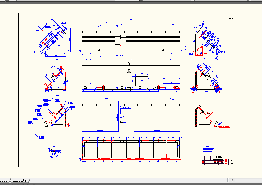This screenshot has width=262, height=185.
Task: Click the bottom ribbed section view of the base
Action: pyautogui.click(x=131, y=149)
